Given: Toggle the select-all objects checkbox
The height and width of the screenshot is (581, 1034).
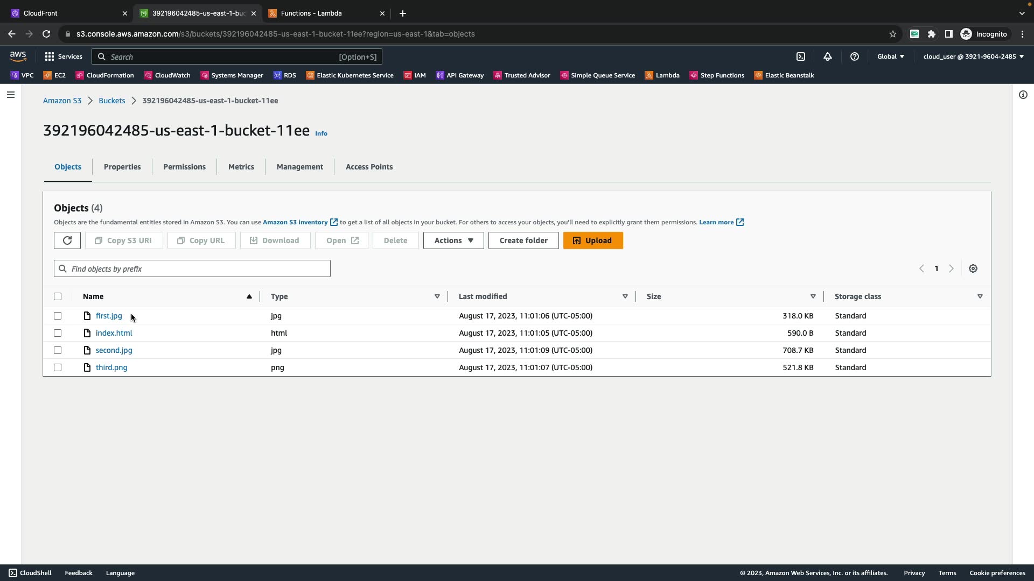Looking at the screenshot, I should pos(58,296).
